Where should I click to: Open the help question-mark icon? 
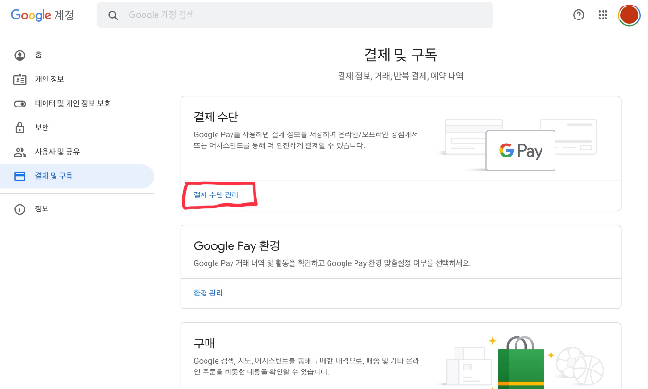tap(579, 16)
